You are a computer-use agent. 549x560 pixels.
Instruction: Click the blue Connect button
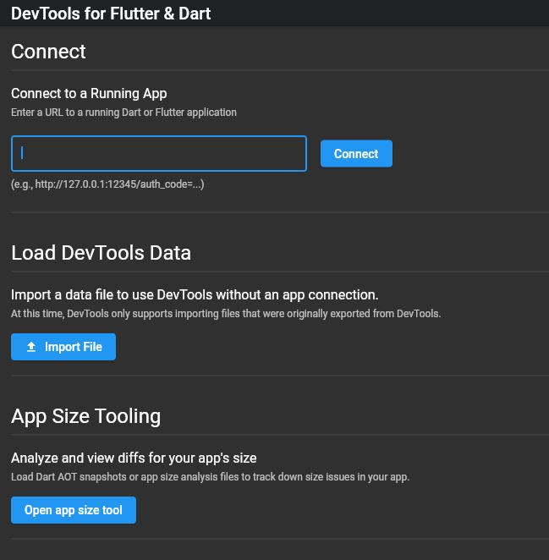(x=356, y=154)
